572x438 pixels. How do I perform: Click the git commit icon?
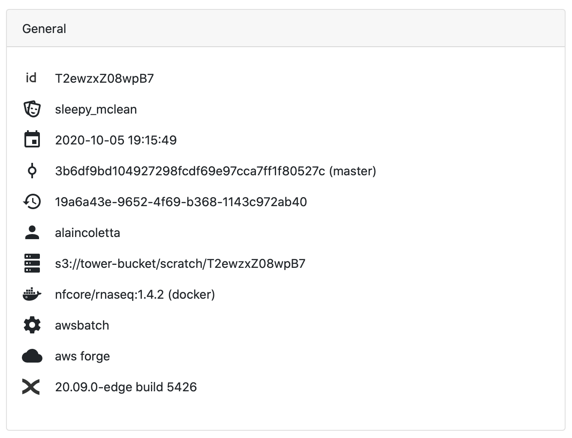[x=32, y=171]
